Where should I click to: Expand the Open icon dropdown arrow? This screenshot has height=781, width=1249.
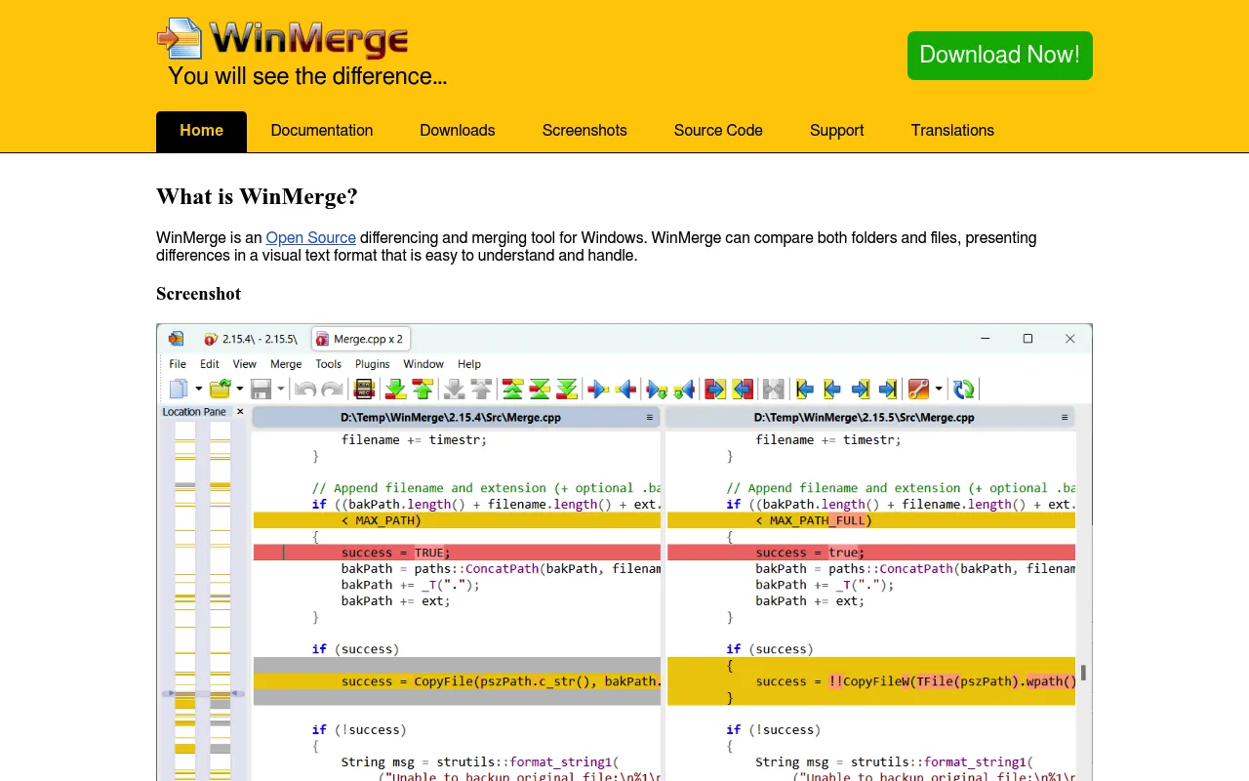(x=240, y=389)
